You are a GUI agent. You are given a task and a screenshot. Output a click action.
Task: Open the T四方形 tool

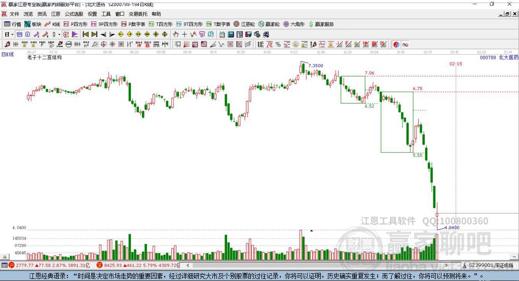pos(161,24)
